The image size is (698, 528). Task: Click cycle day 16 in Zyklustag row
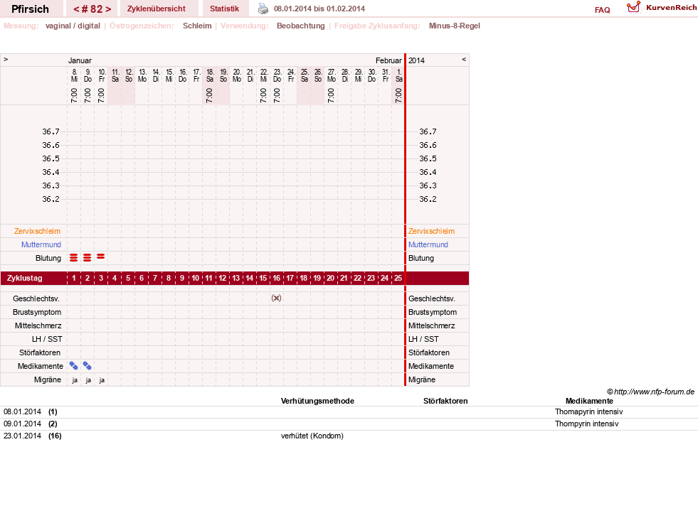coord(277,279)
